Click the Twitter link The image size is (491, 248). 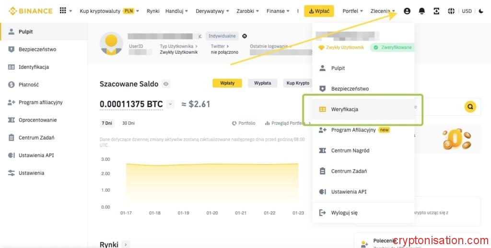(220, 47)
